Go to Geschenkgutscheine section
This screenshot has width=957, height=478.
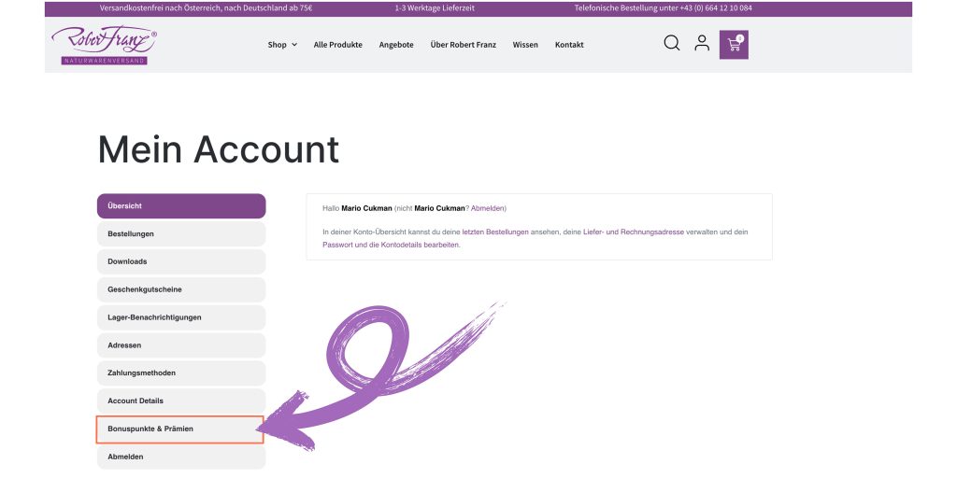coord(181,289)
